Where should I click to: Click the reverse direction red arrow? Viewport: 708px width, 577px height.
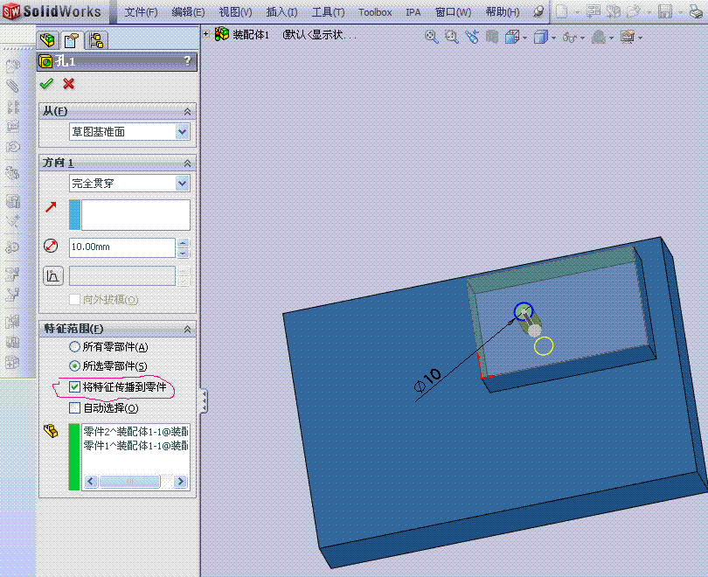[51, 207]
